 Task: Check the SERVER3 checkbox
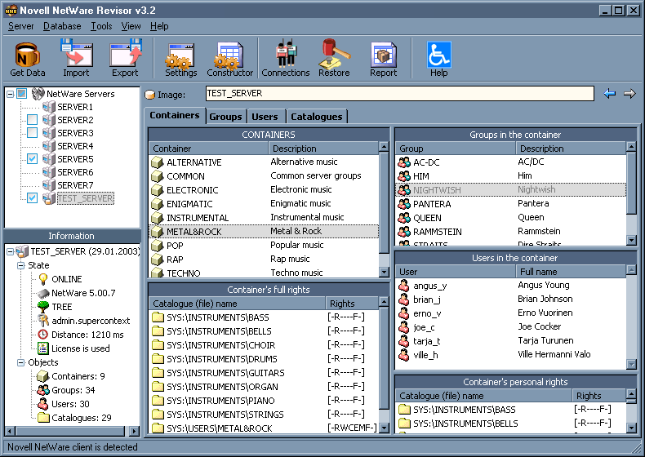coord(32,133)
